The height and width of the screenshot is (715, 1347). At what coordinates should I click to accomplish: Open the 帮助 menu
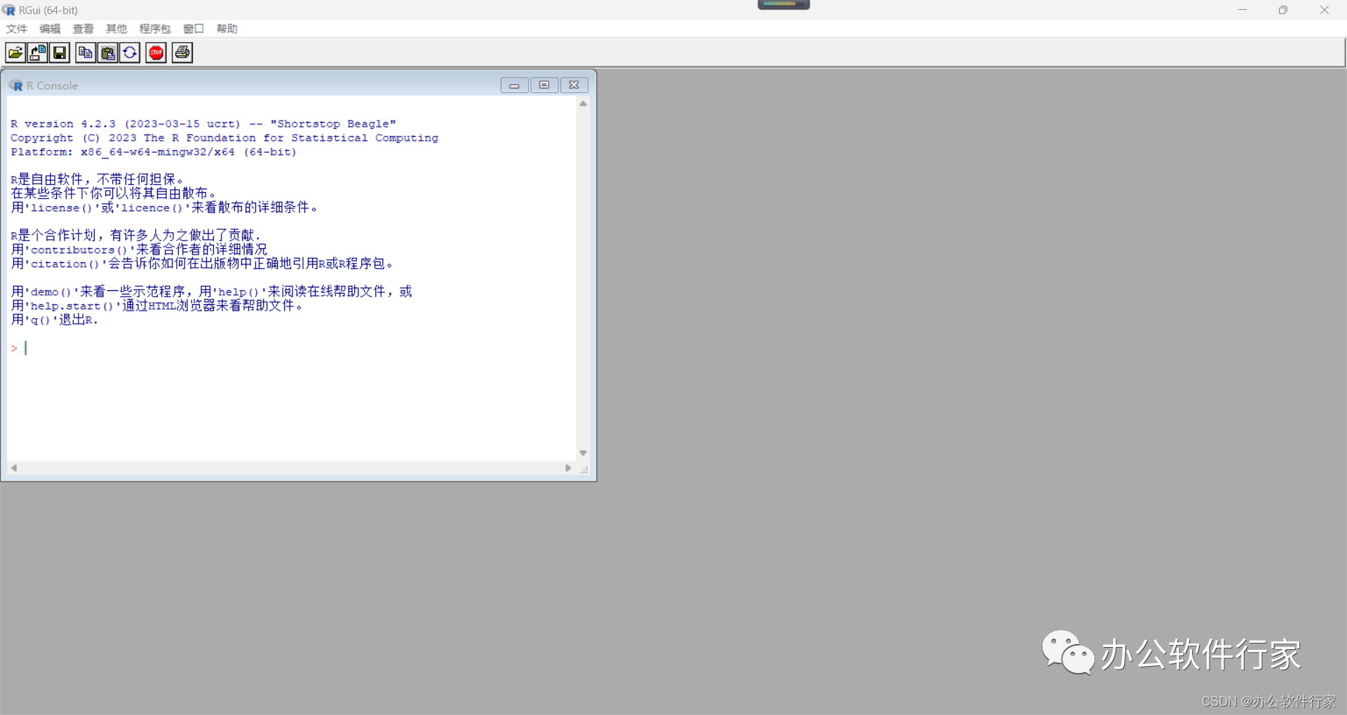pos(227,29)
